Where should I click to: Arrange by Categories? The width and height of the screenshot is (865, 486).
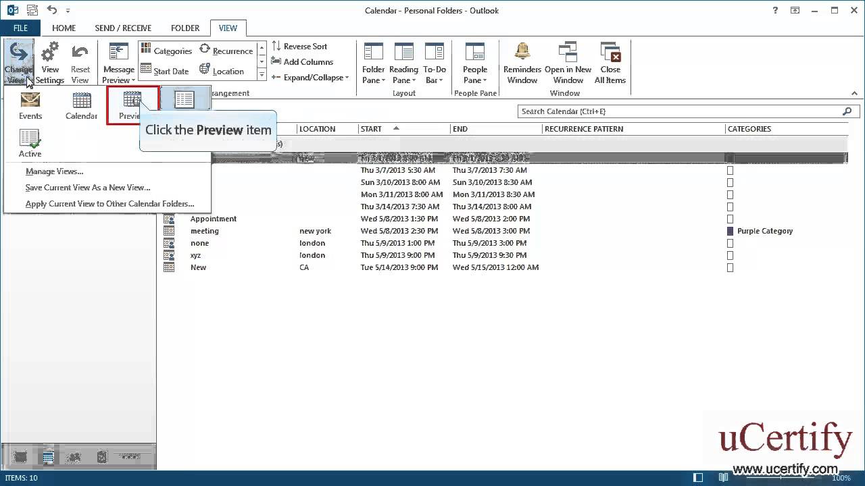166,51
